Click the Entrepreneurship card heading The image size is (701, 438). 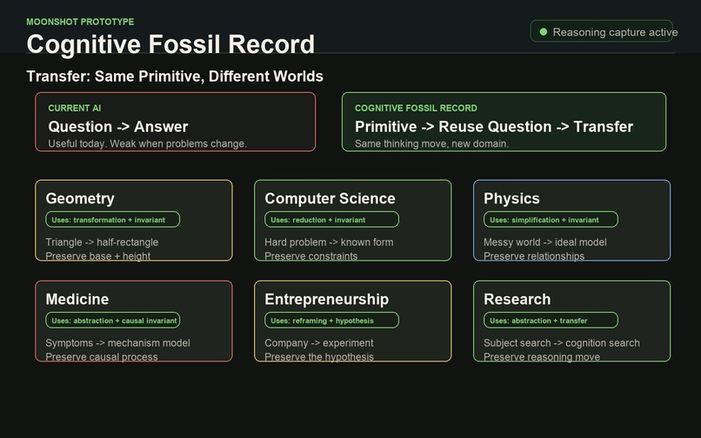click(327, 299)
